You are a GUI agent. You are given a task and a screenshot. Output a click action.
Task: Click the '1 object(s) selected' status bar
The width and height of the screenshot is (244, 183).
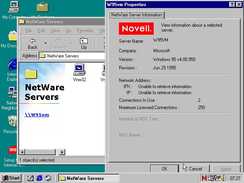(x=62, y=160)
